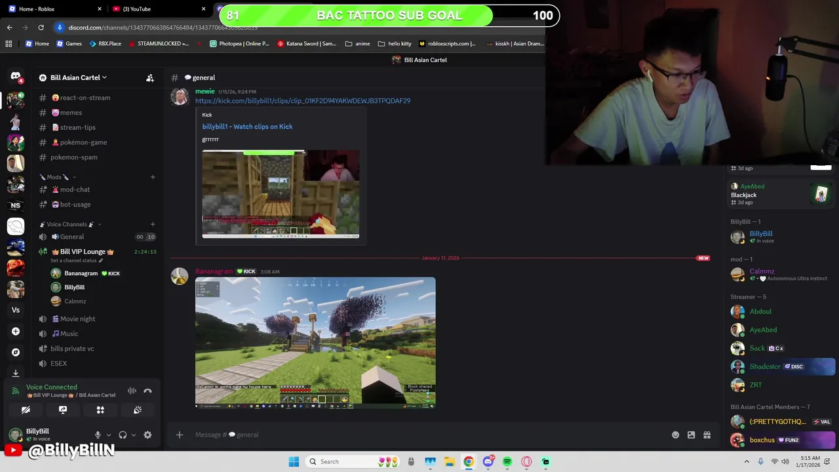Image resolution: width=839 pixels, height=472 pixels.
Task: Open Download Apps icon in server list
Action: click(16, 372)
